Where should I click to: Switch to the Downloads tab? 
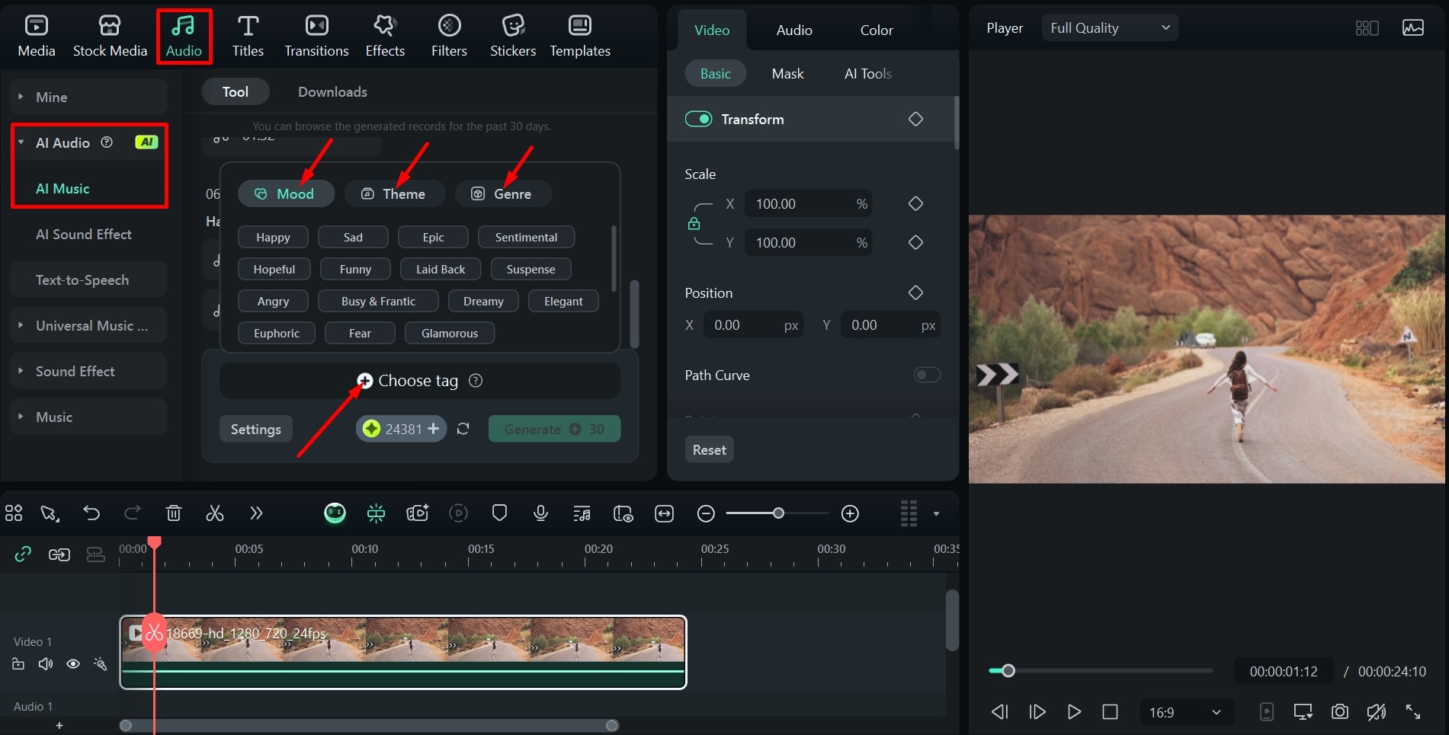[x=332, y=92]
